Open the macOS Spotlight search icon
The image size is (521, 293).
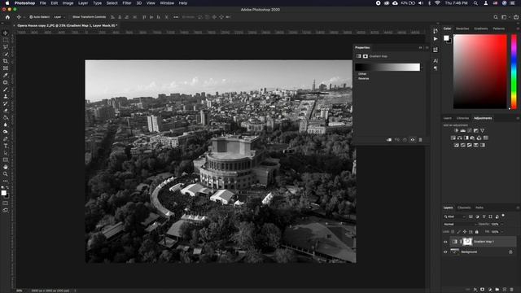point(475,3)
